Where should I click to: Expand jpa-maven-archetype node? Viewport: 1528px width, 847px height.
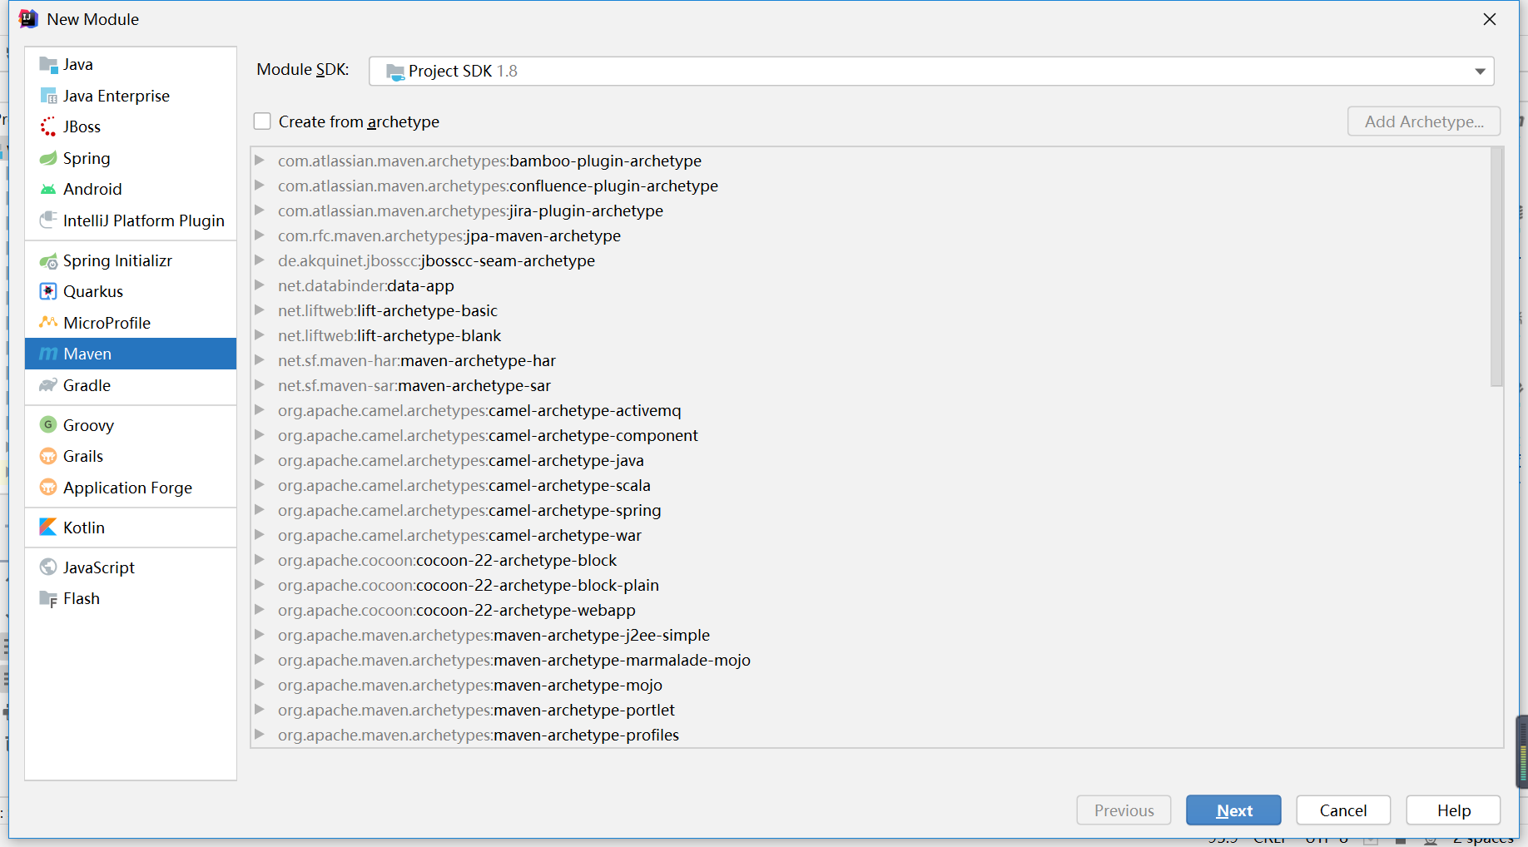pyautogui.click(x=260, y=235)
